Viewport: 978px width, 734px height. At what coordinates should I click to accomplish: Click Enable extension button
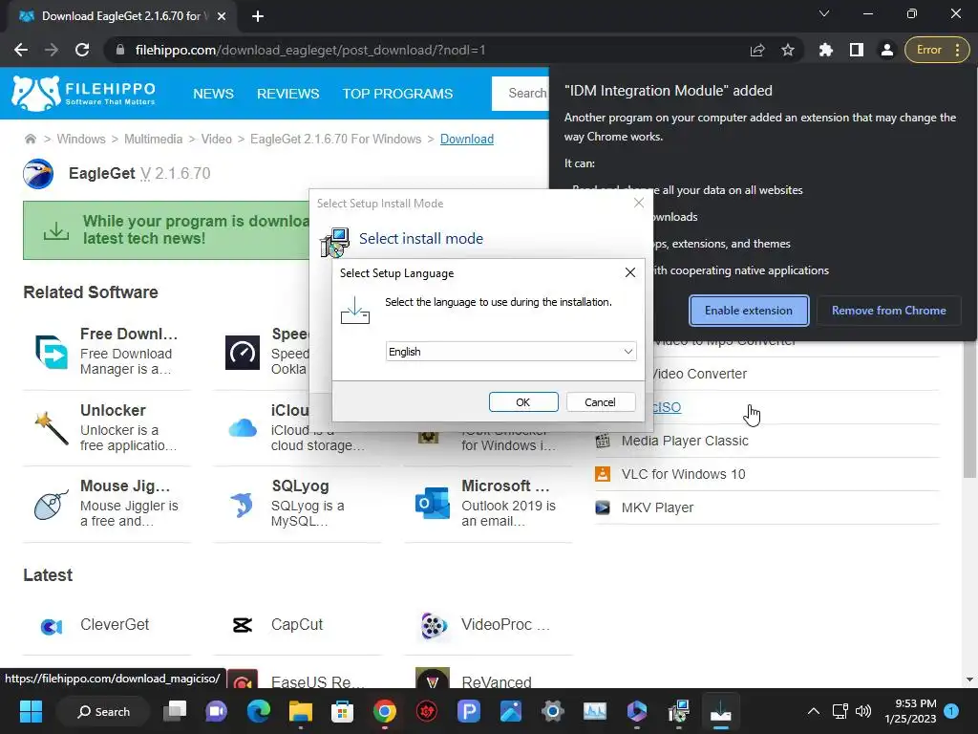[x=749, y=311]
